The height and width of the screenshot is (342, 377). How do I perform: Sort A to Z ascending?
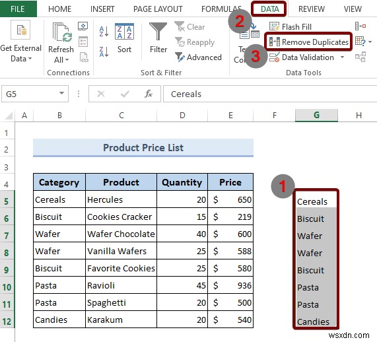click(104, 31)
